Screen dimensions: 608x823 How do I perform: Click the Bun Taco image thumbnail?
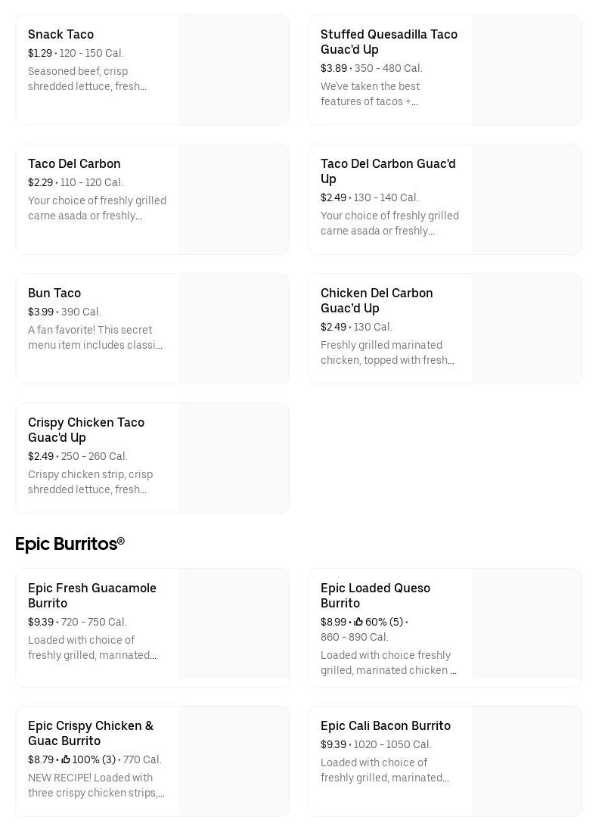coord(234,328)
